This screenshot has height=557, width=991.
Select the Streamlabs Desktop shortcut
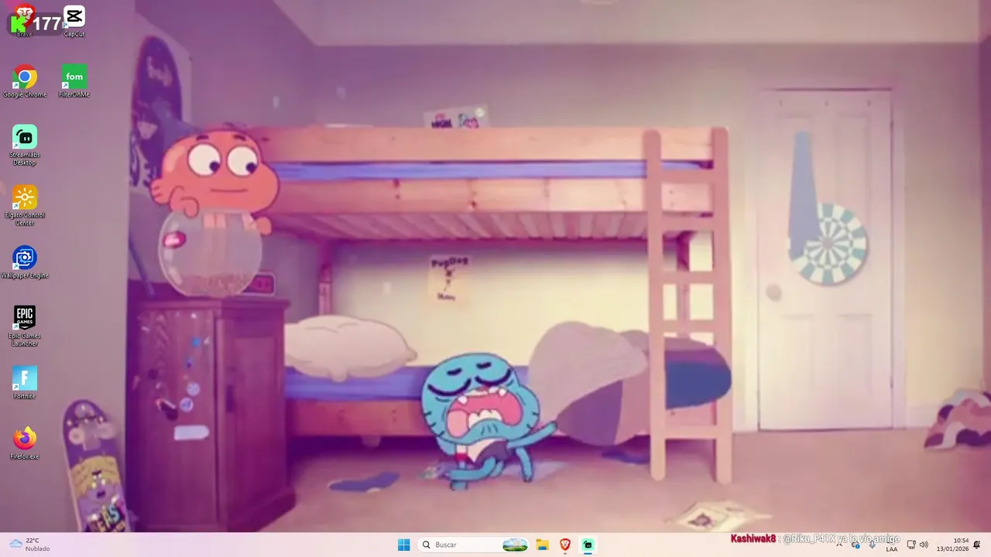point(25,145)
